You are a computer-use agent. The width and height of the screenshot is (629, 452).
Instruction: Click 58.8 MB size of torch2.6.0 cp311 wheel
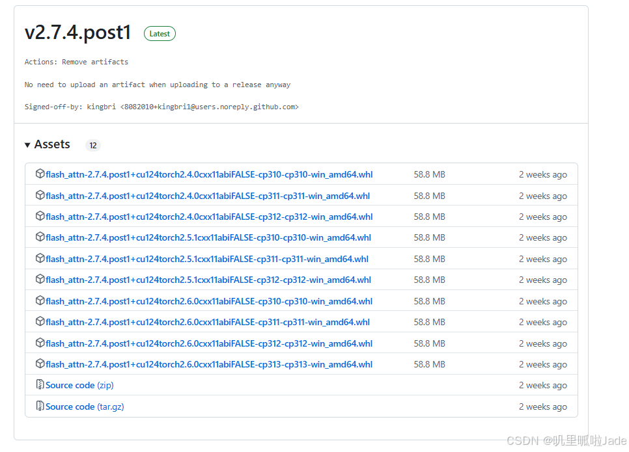(429, 322)
